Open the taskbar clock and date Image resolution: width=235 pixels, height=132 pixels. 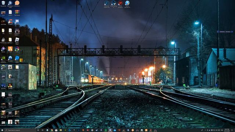coord(227,130)
